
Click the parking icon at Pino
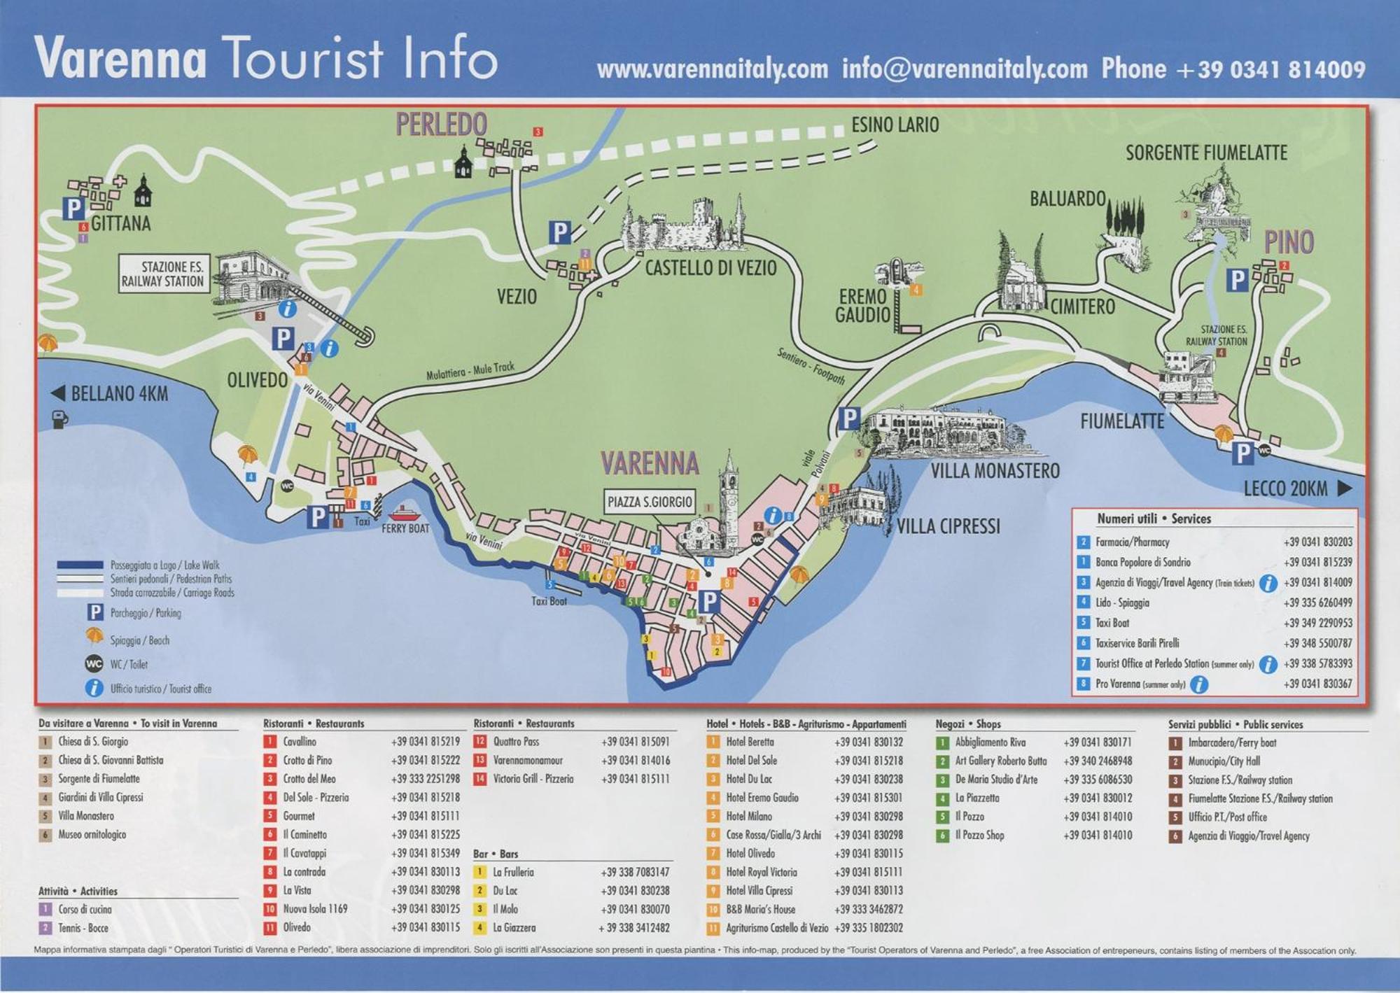1236,280
